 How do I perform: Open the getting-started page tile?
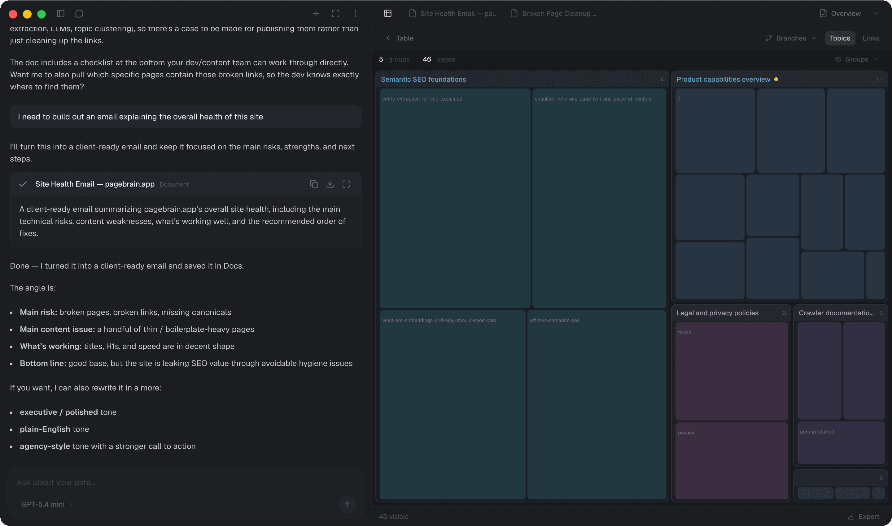pos(841,443)
